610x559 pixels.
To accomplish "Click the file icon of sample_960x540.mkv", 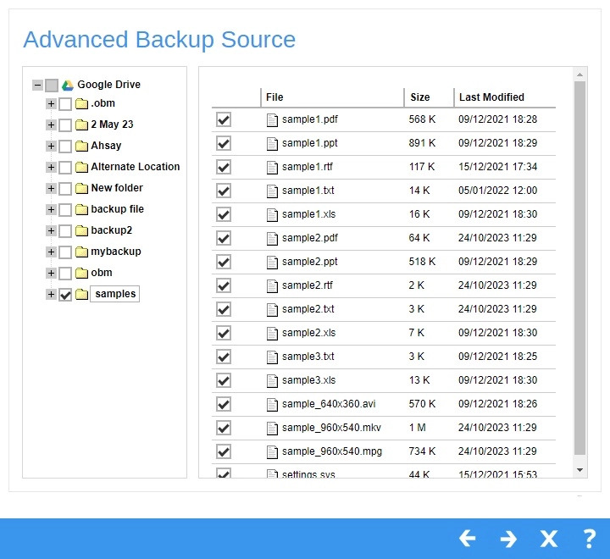I will [x=272, y=429].
